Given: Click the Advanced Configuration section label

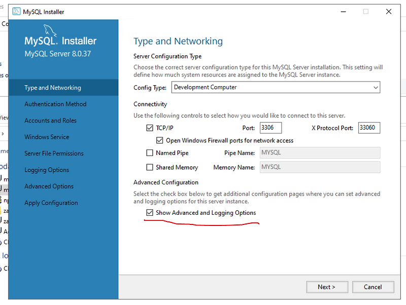Looking at the screenshot, I should point(166,182).
